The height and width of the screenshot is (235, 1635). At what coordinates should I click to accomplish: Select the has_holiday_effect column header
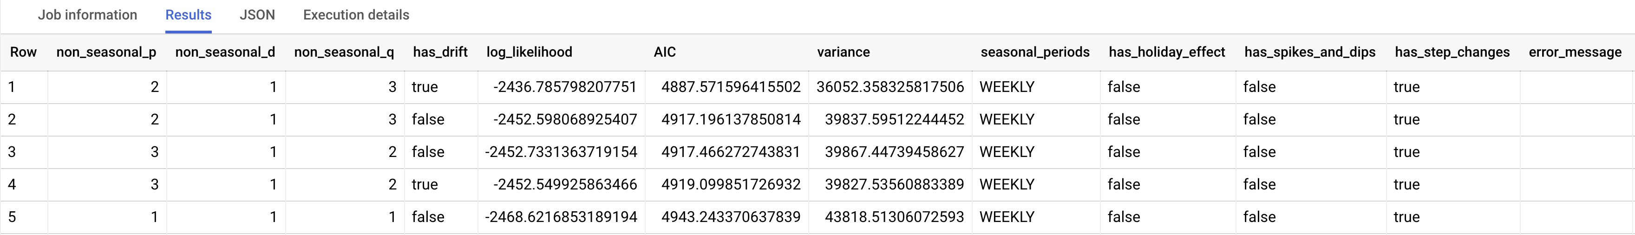[1167, 52]
